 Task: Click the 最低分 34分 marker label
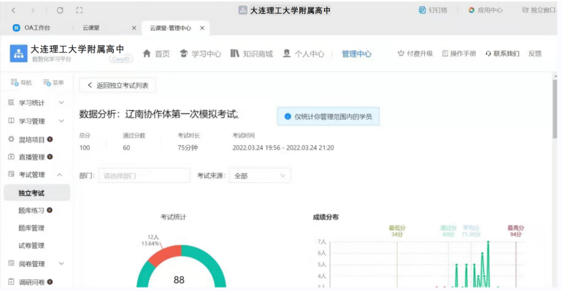click(x=397, y=231)
